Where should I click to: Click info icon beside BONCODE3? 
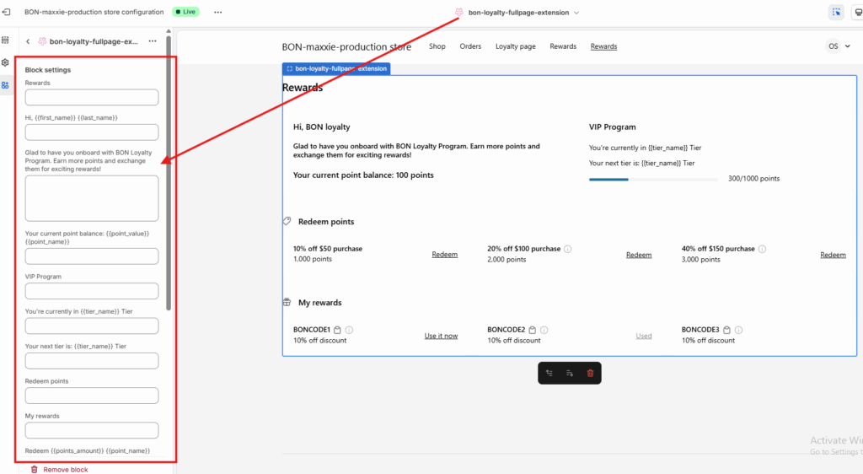coord(738,330)
